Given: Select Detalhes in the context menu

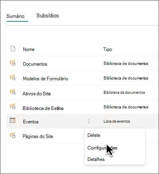Looking at the screenshot, I should click(x=96, y=159).
